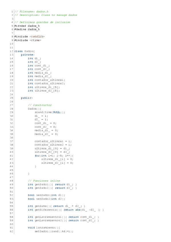Click the line '#define dados_h'
171x242 pixels.
(x=27, y=29)
